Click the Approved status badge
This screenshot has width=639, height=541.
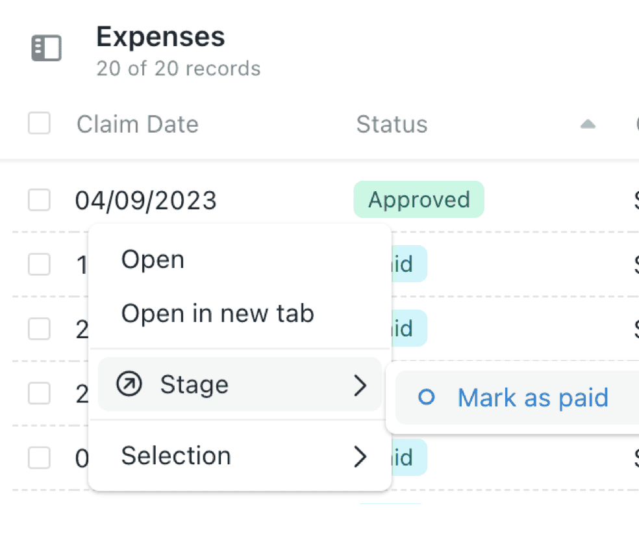[x=418, y=200]
